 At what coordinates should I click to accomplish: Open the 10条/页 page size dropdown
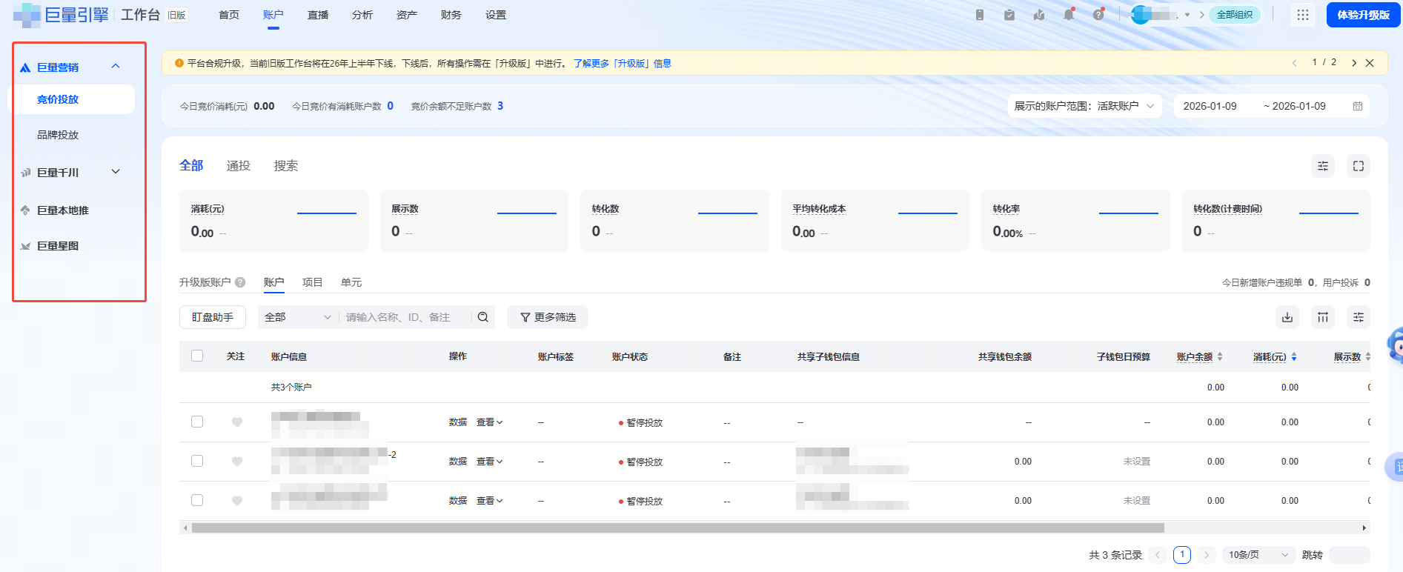point(1258,555)
